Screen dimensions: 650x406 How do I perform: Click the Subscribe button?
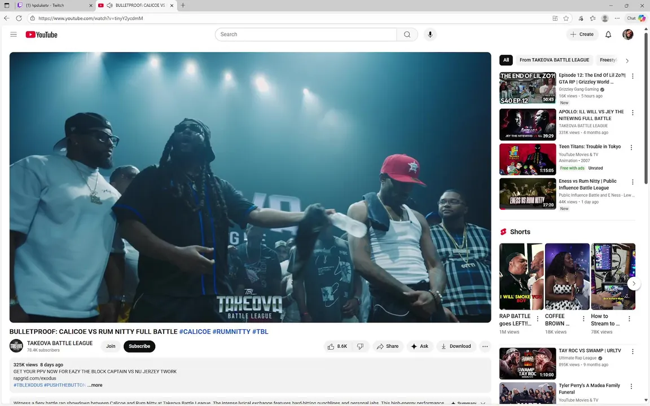click(x=139, y=346)
